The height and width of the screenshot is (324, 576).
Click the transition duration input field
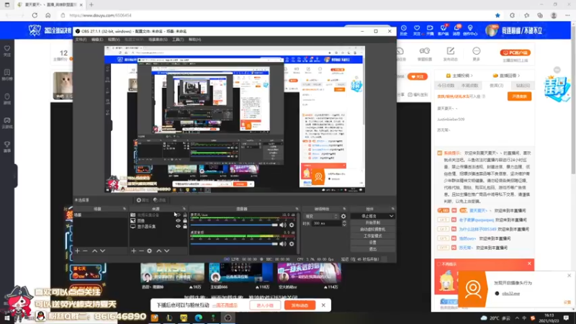coord(326,223)
